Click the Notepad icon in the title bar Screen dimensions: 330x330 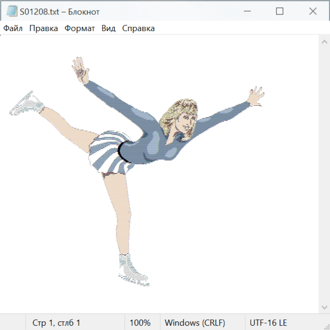pyautogui.click(x=12, y=11)
